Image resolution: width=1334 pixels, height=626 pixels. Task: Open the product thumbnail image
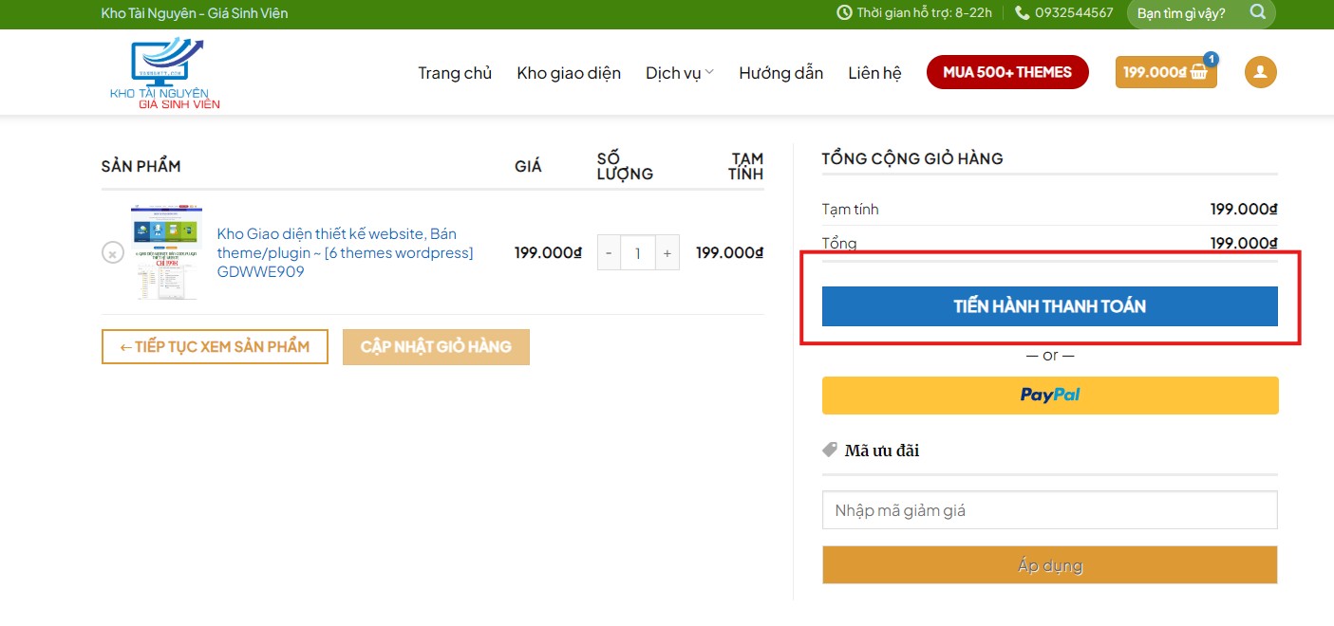point(166,252)
